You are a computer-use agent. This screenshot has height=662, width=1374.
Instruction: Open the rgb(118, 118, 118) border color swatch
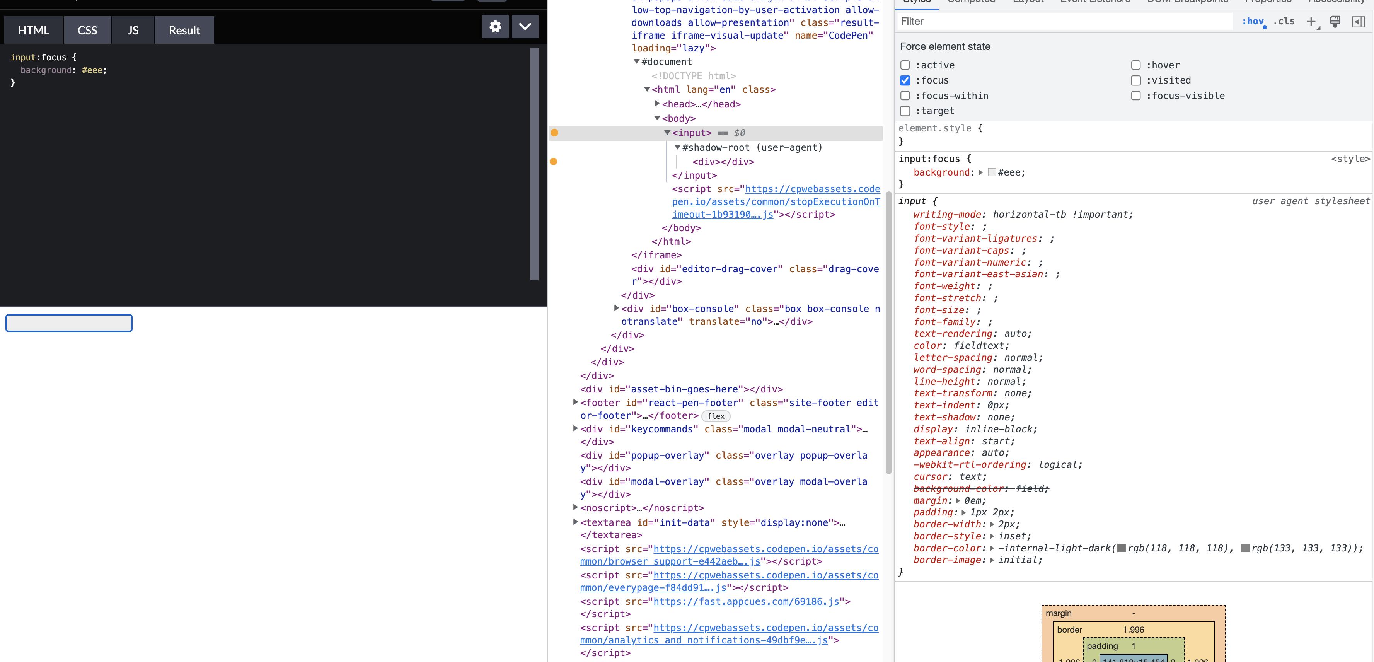(1122, 548)
